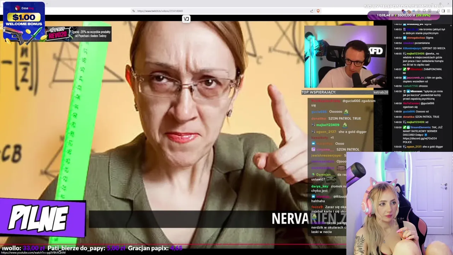The height and width of the screenshot is (255, 453).
Task: Click fooze9 username in overlay chat
Action: pos(317,207)
